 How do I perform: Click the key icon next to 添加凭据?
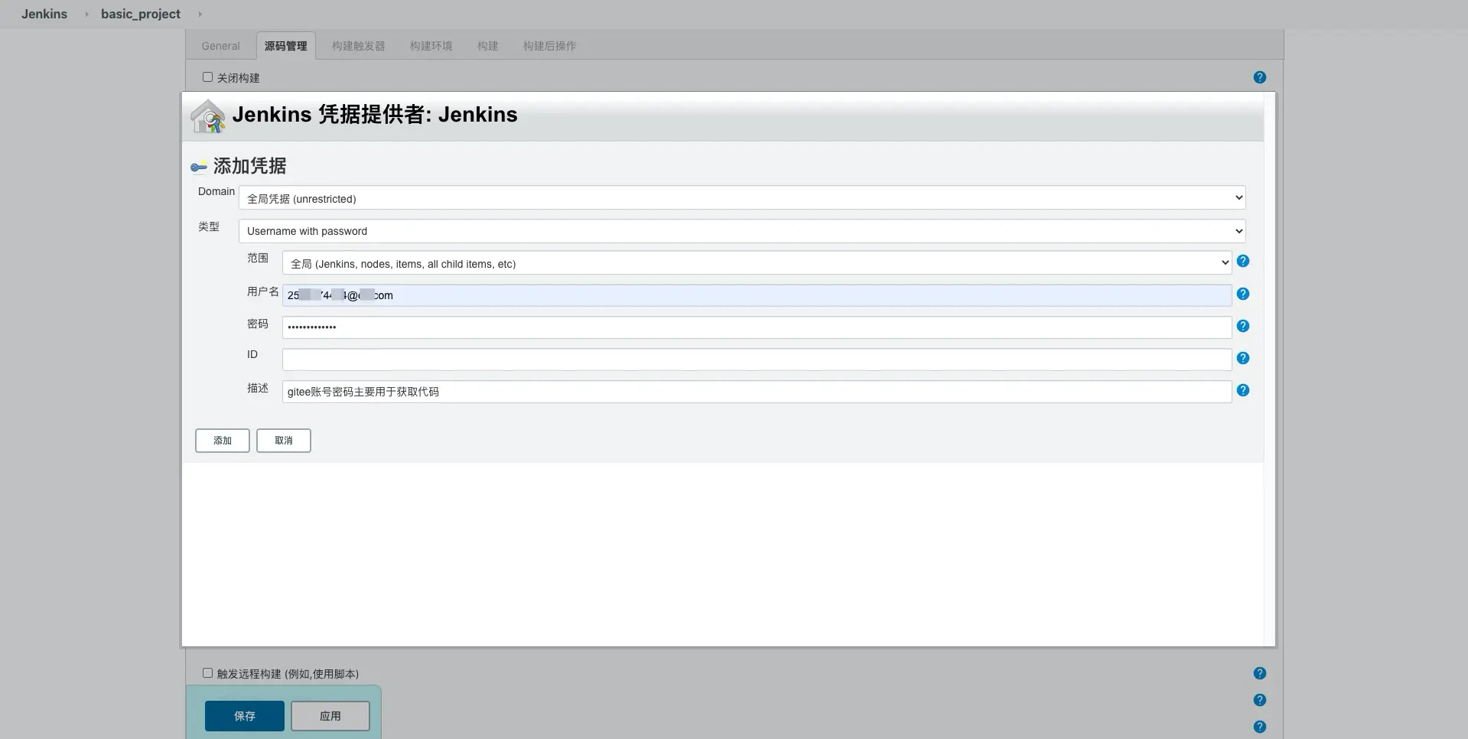199,167
